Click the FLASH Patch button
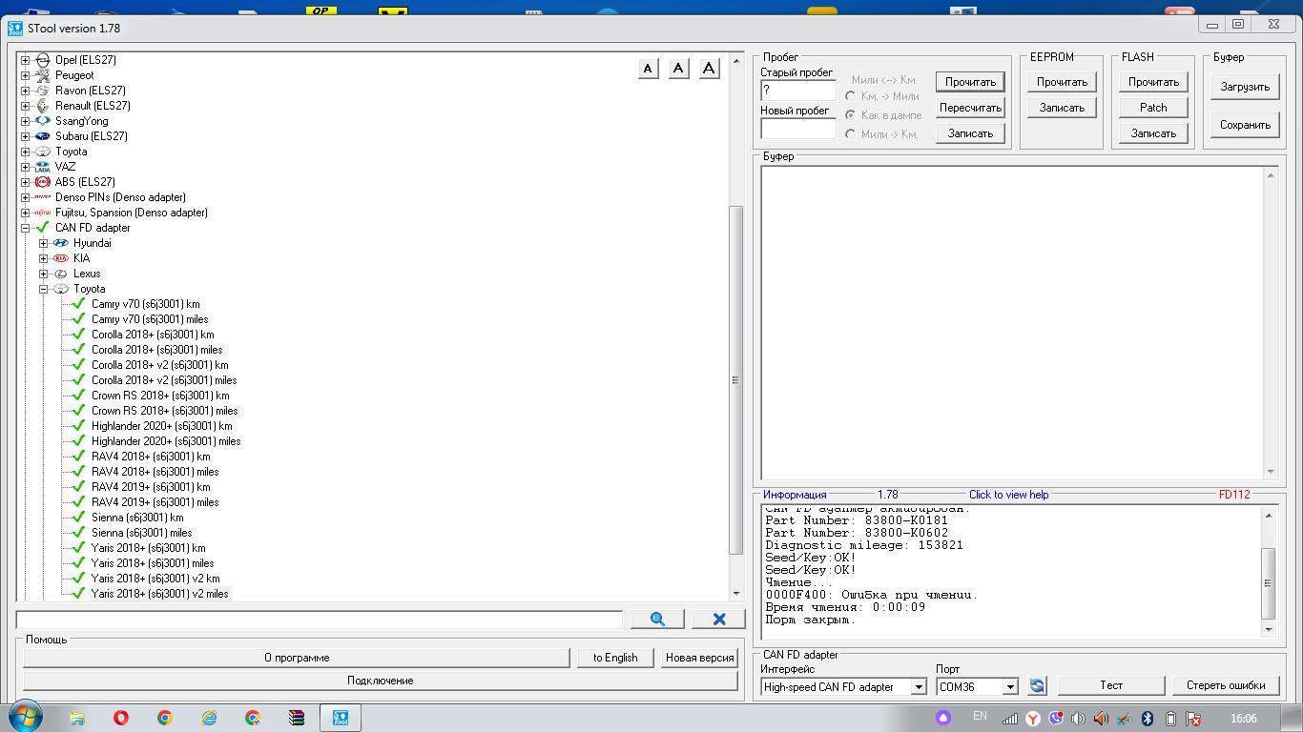 point(1153,108)
